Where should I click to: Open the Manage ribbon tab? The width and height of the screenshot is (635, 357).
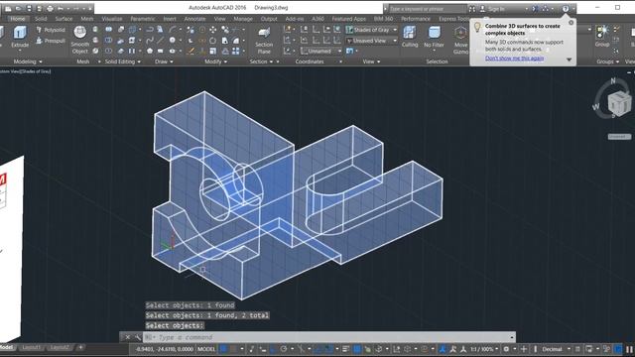click(x=243, y=19)
